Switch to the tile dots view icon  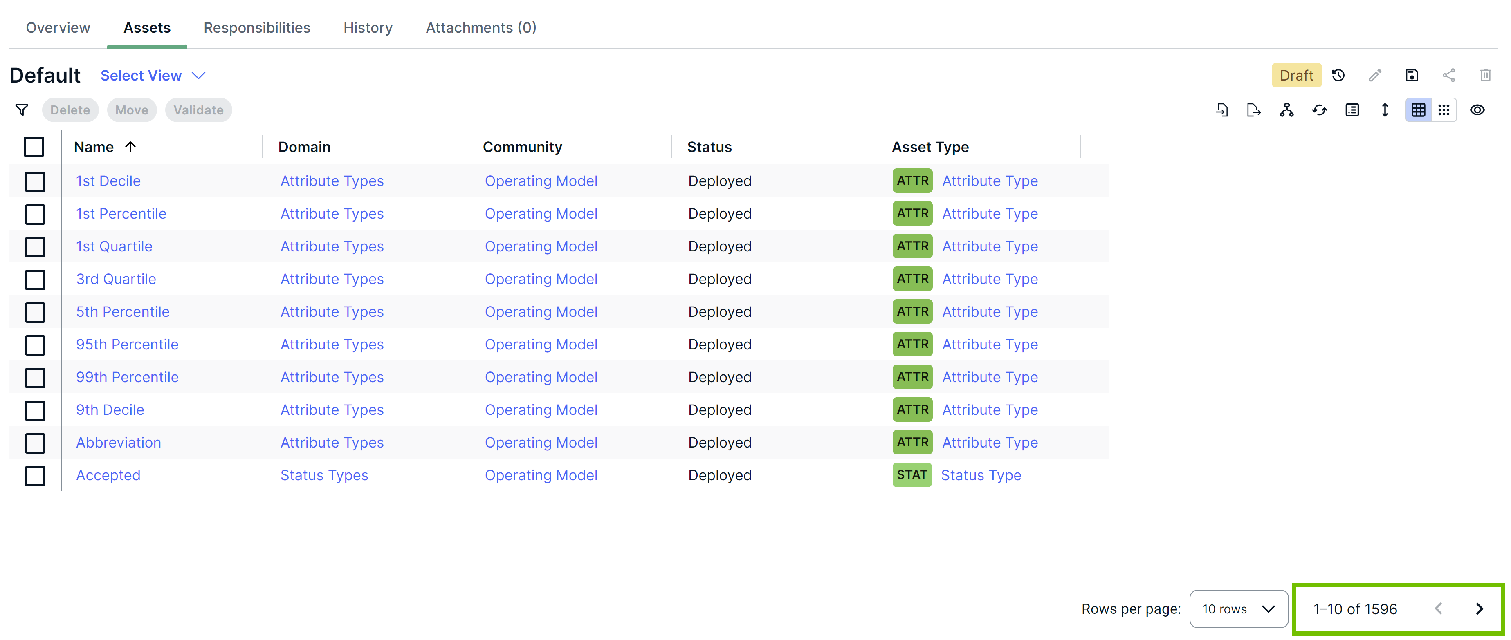(1444, 110)
